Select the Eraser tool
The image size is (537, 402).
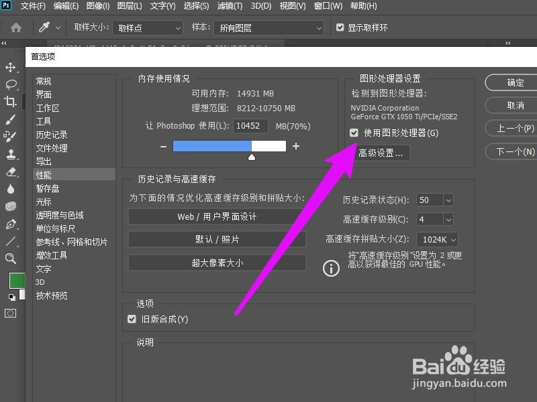[11, 172]
